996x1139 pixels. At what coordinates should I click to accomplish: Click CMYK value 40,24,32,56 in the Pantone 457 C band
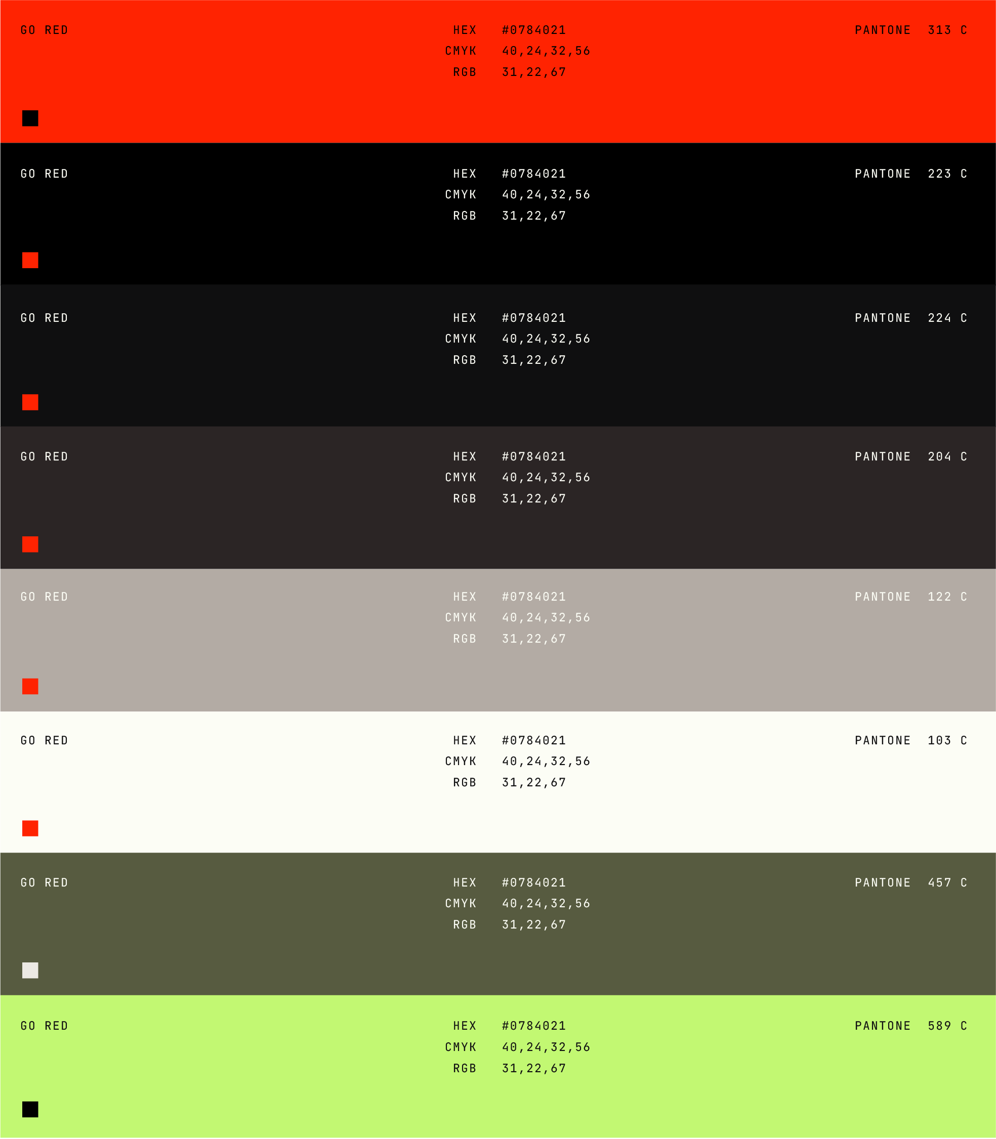546,904
